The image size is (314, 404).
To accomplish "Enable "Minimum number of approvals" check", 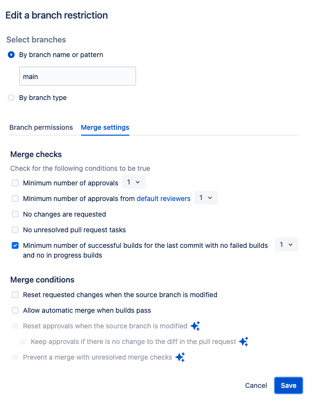I will tap(15, 182).
